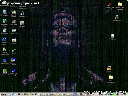Screen dimensions: 128x96
Task: Click the Start button
Action: tap(4, 94)
